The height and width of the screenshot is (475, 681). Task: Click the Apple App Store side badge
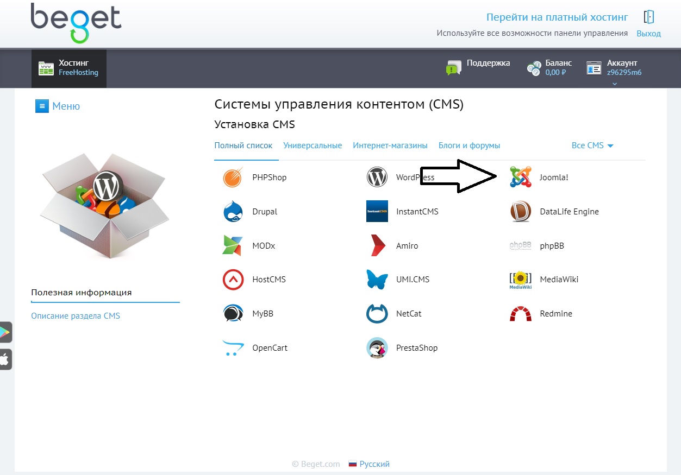tap(5, 359)
